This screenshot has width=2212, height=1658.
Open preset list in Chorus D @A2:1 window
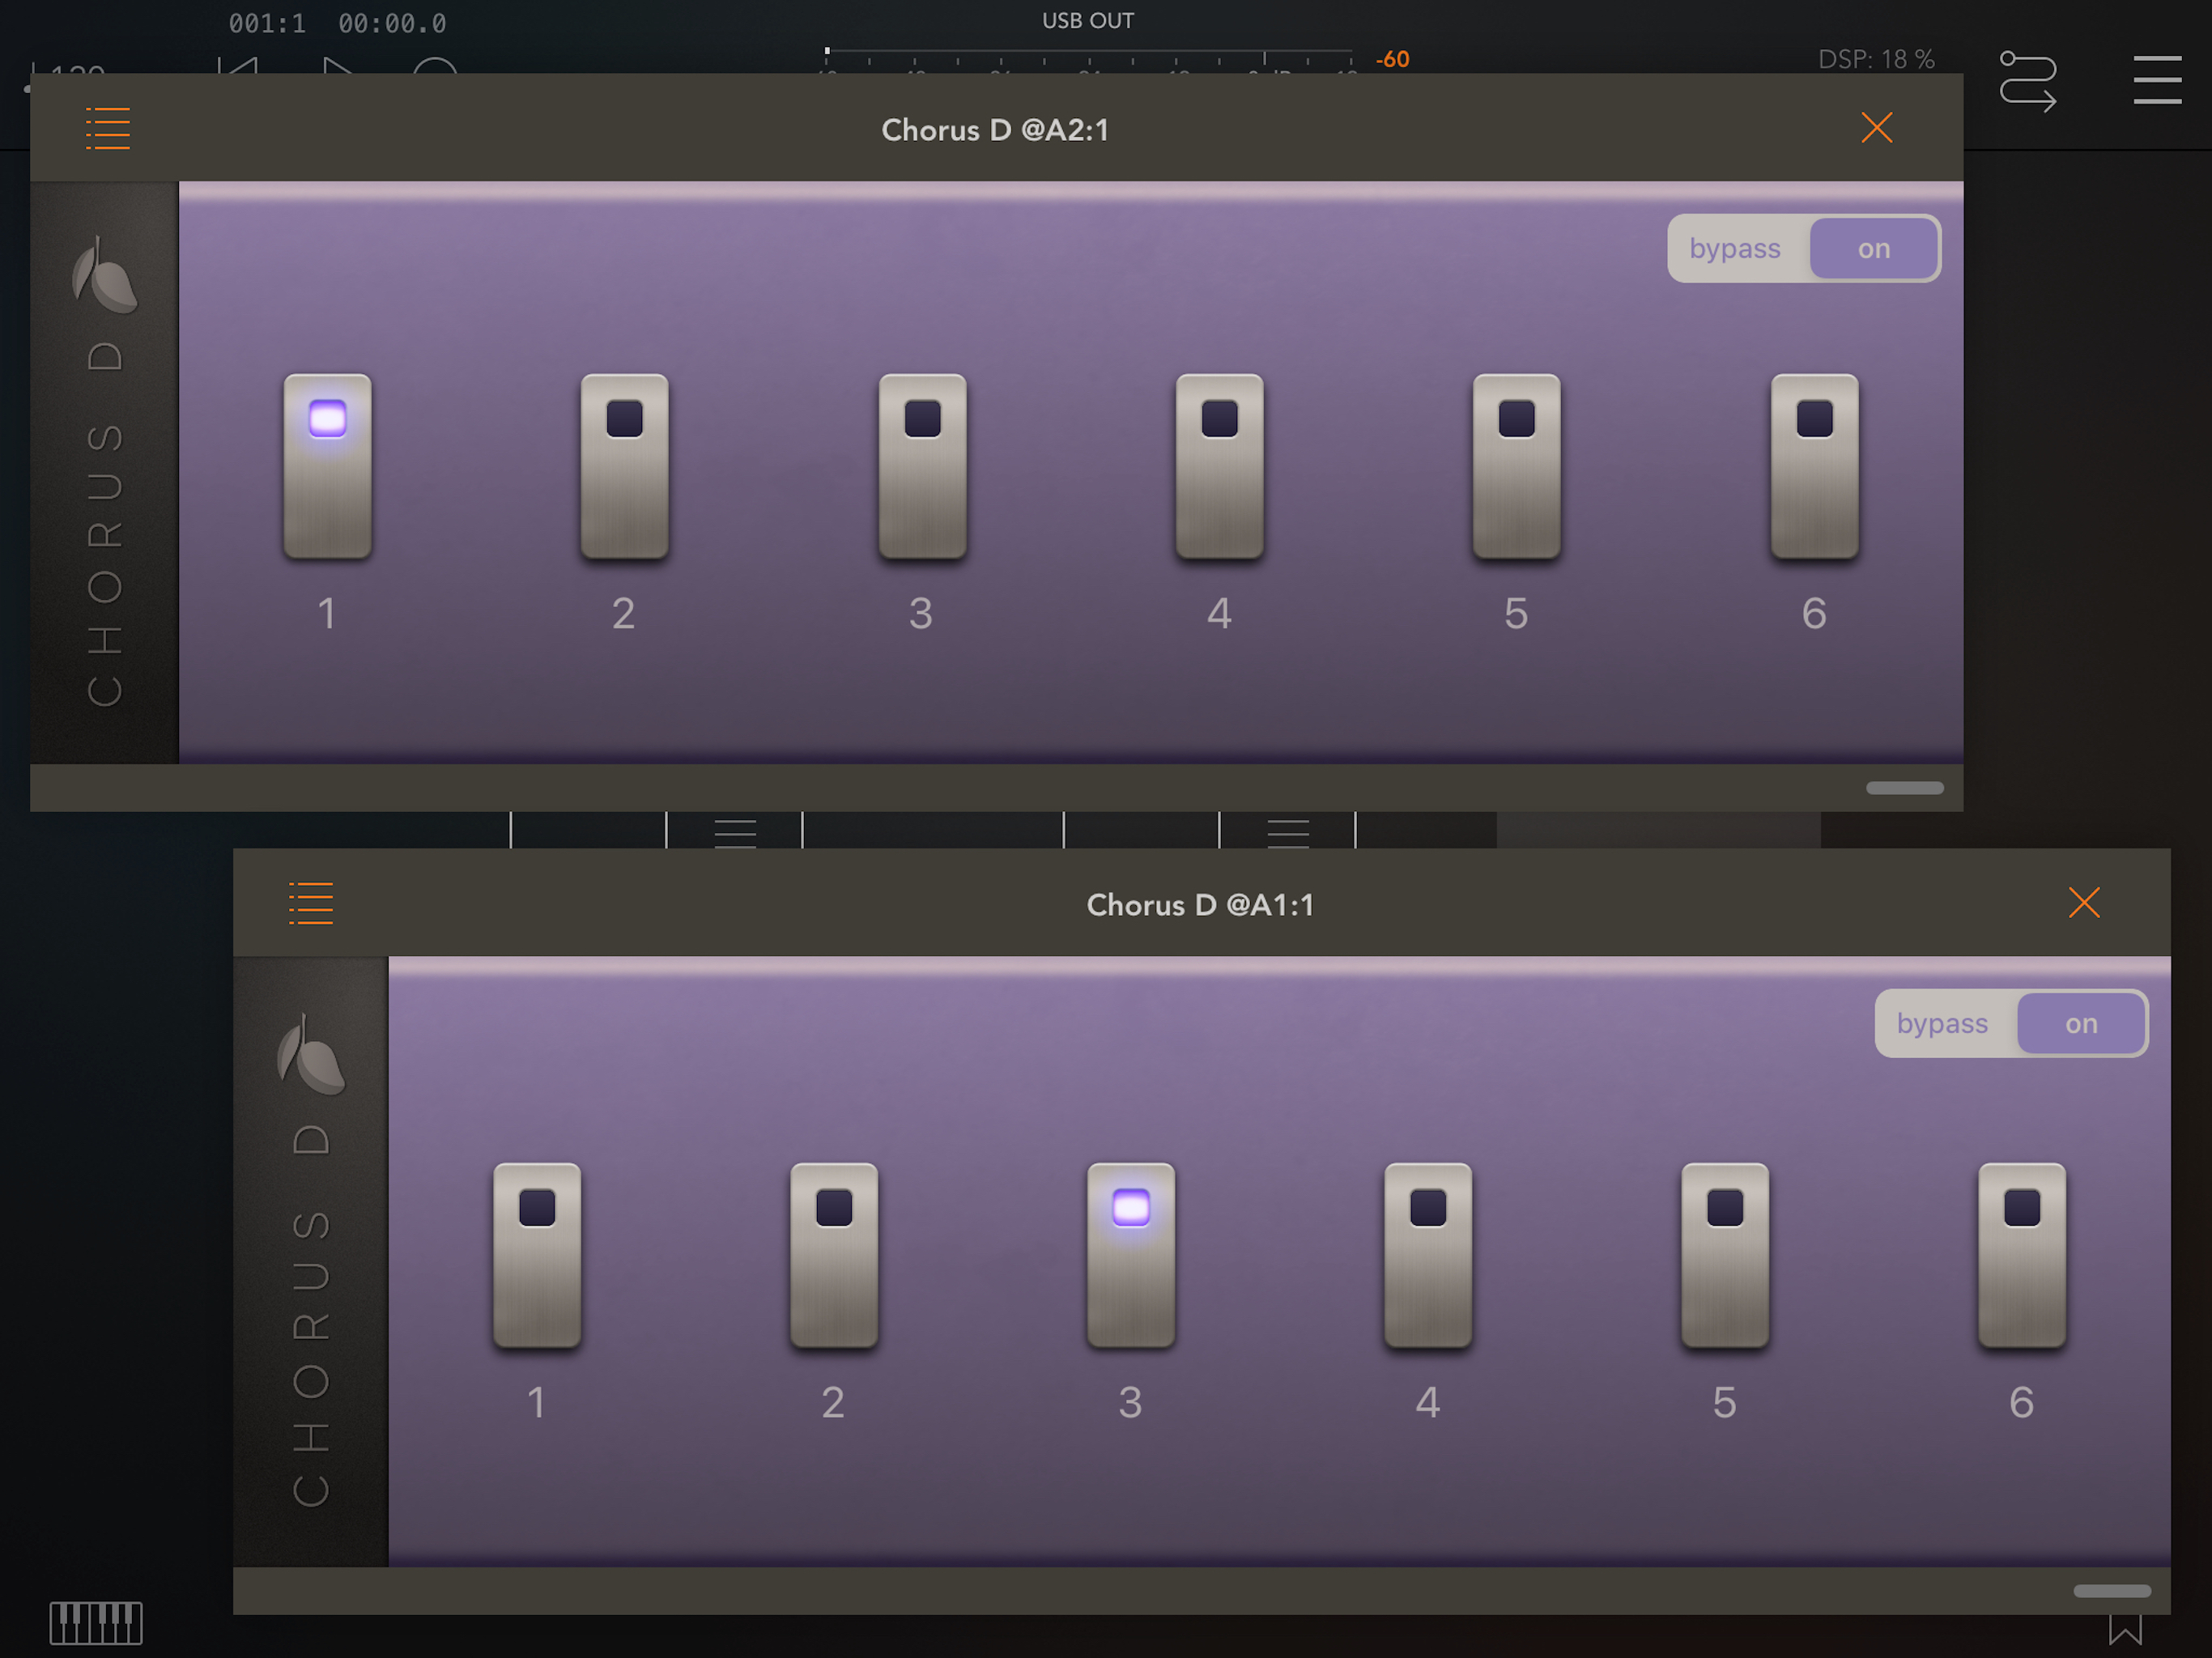click(107, 128)
